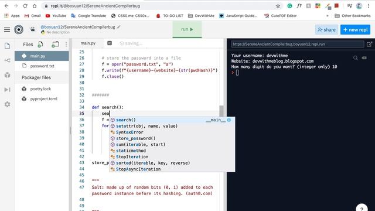Open the version control sidebar icon

pyautogui.click(x=7, y=60)
